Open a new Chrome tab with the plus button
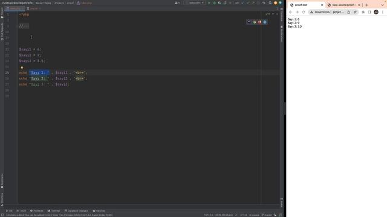Viewport: 387px width, 217px height. point(367,5)
